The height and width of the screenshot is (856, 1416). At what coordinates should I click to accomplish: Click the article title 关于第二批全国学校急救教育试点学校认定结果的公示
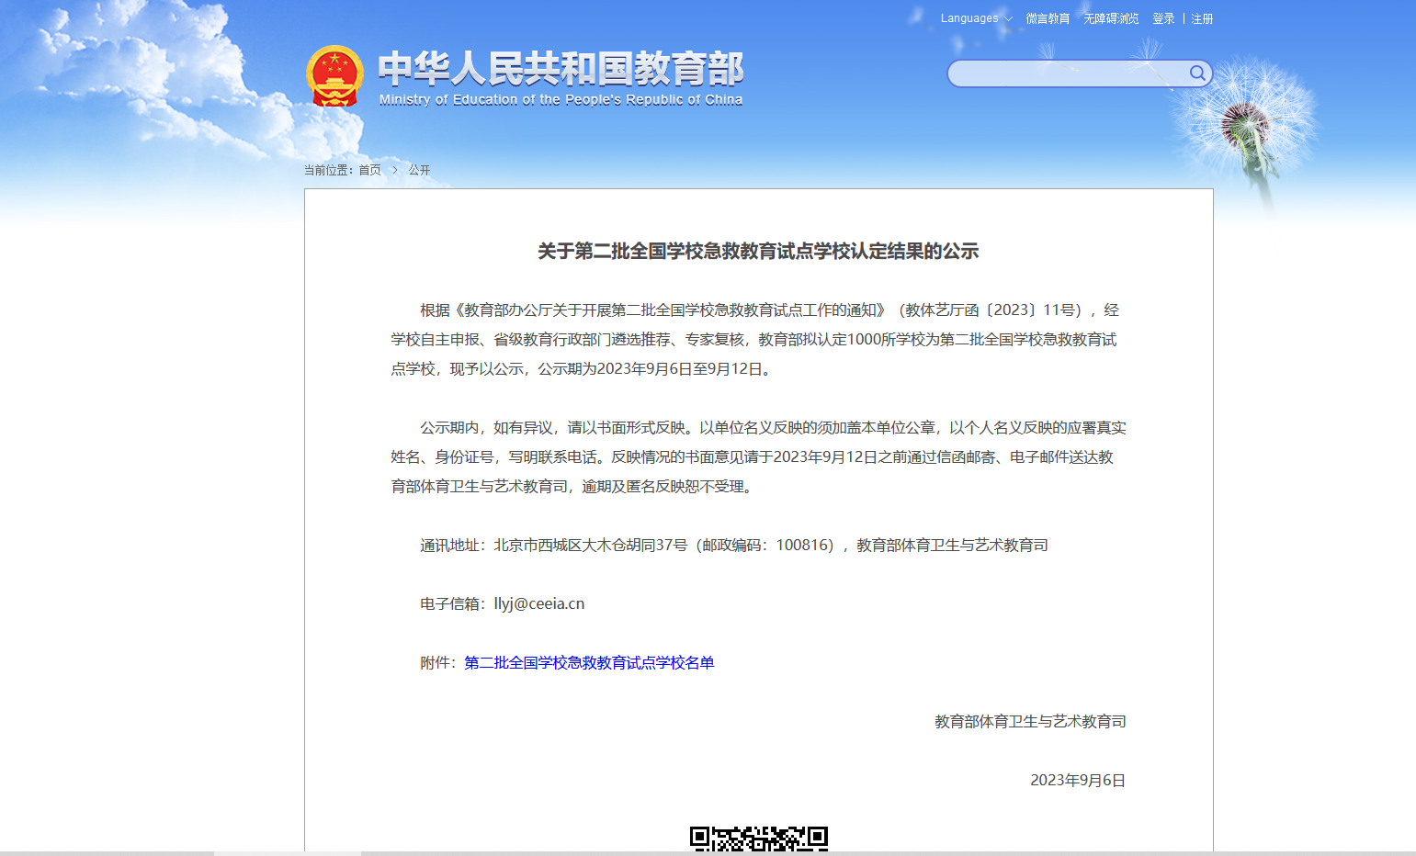pyautogui.click(x=758, y=251)
